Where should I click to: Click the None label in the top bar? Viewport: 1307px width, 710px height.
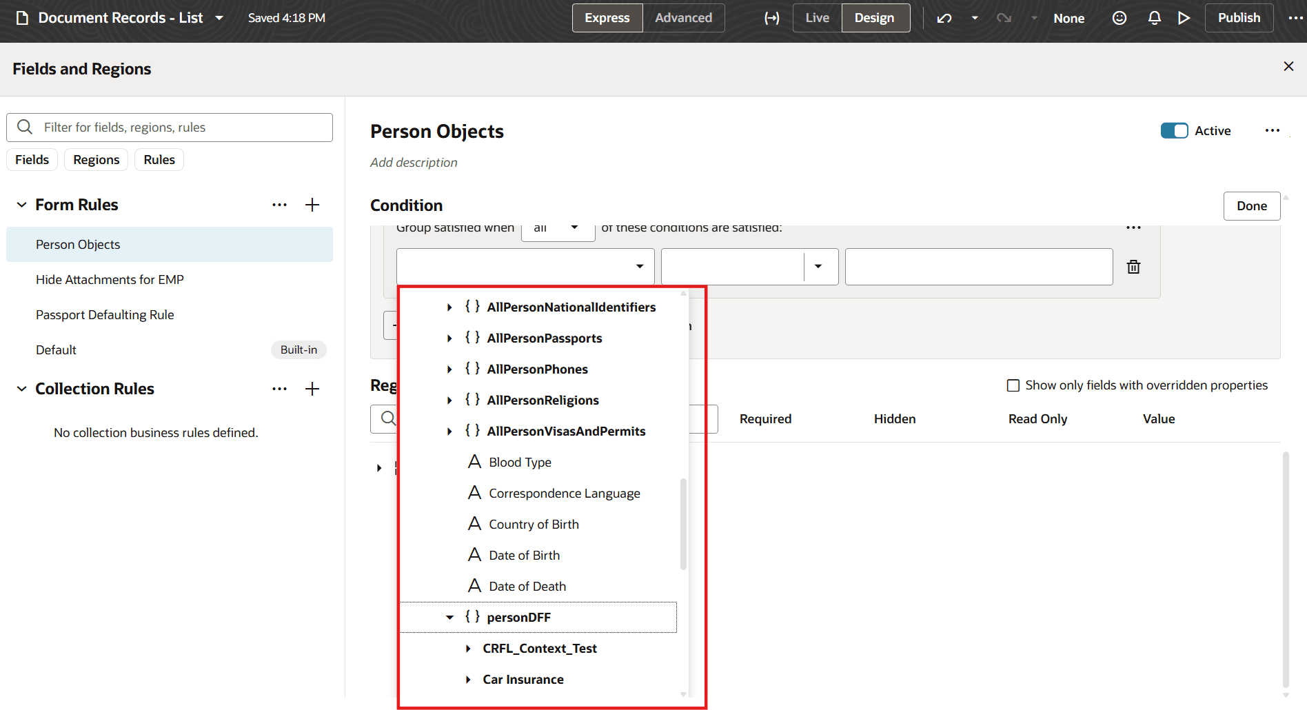pyautogui.click(x=1068, y=19)
